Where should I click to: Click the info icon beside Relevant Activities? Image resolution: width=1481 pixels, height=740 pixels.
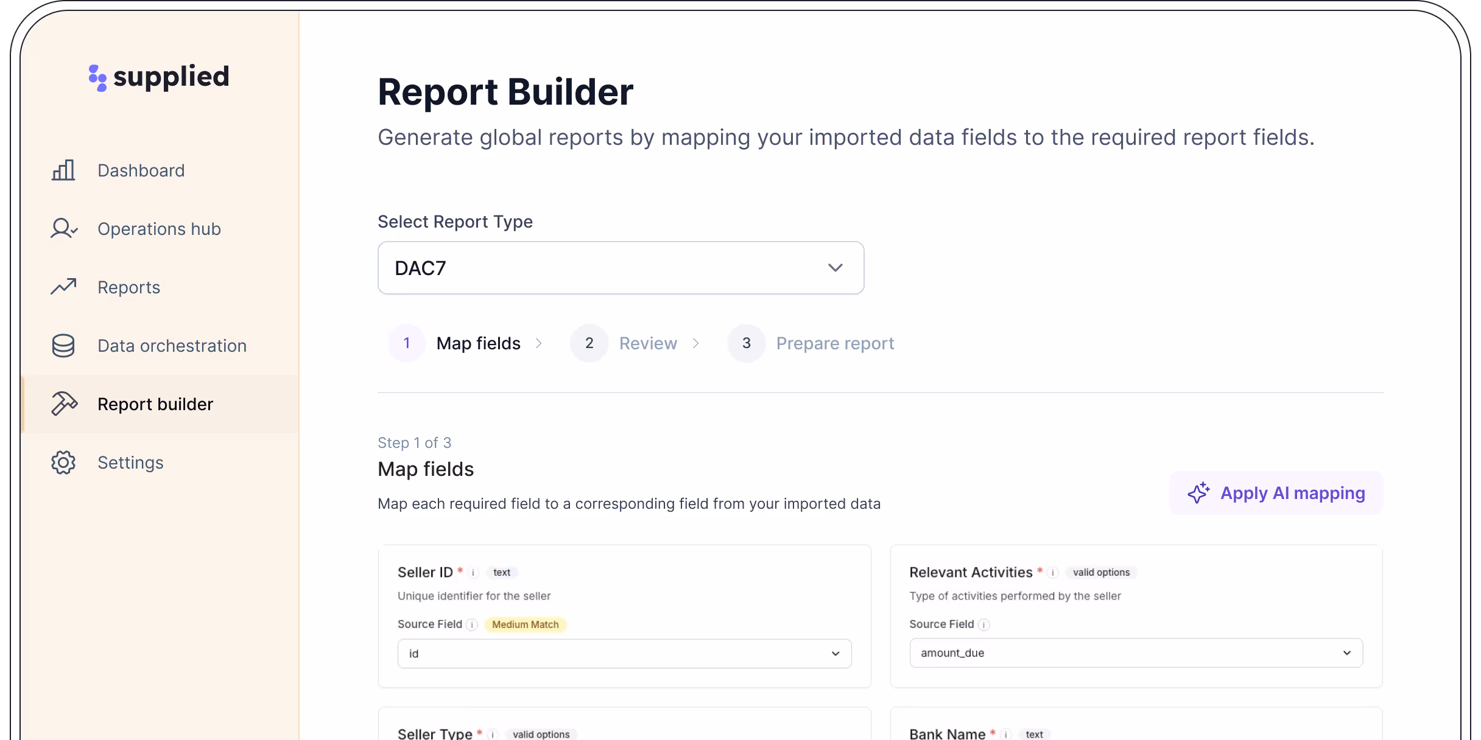pos(1053,572)
